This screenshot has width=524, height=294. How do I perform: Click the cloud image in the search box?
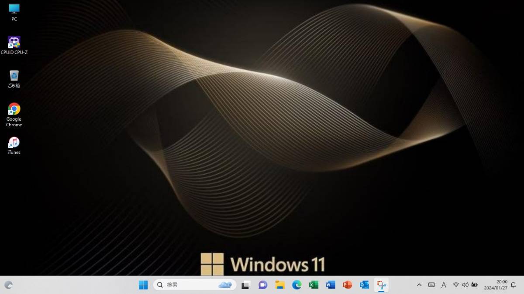[x=225, y=285]
